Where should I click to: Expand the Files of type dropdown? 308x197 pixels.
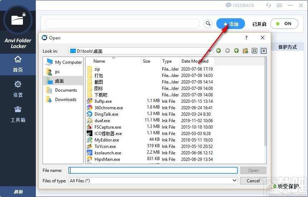234,180
